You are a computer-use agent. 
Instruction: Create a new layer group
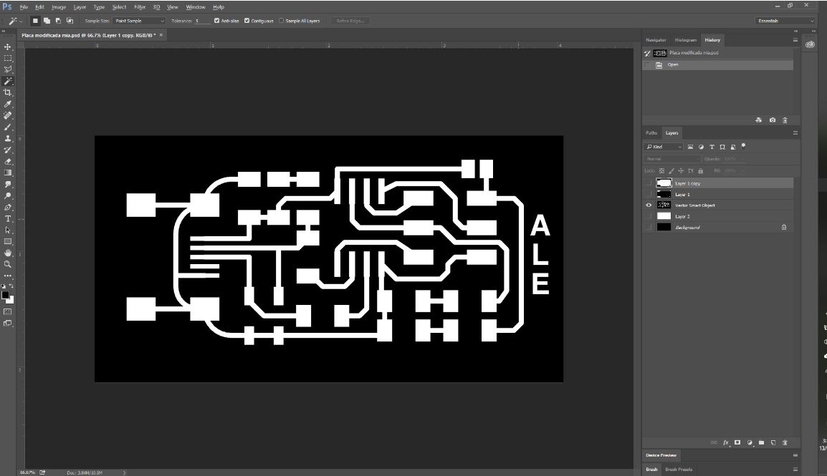(x=762, y=443)
